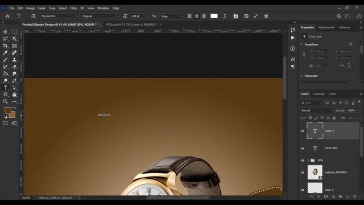Commit current text edits checkmark
364x205 pixels.
click(255, 16)
